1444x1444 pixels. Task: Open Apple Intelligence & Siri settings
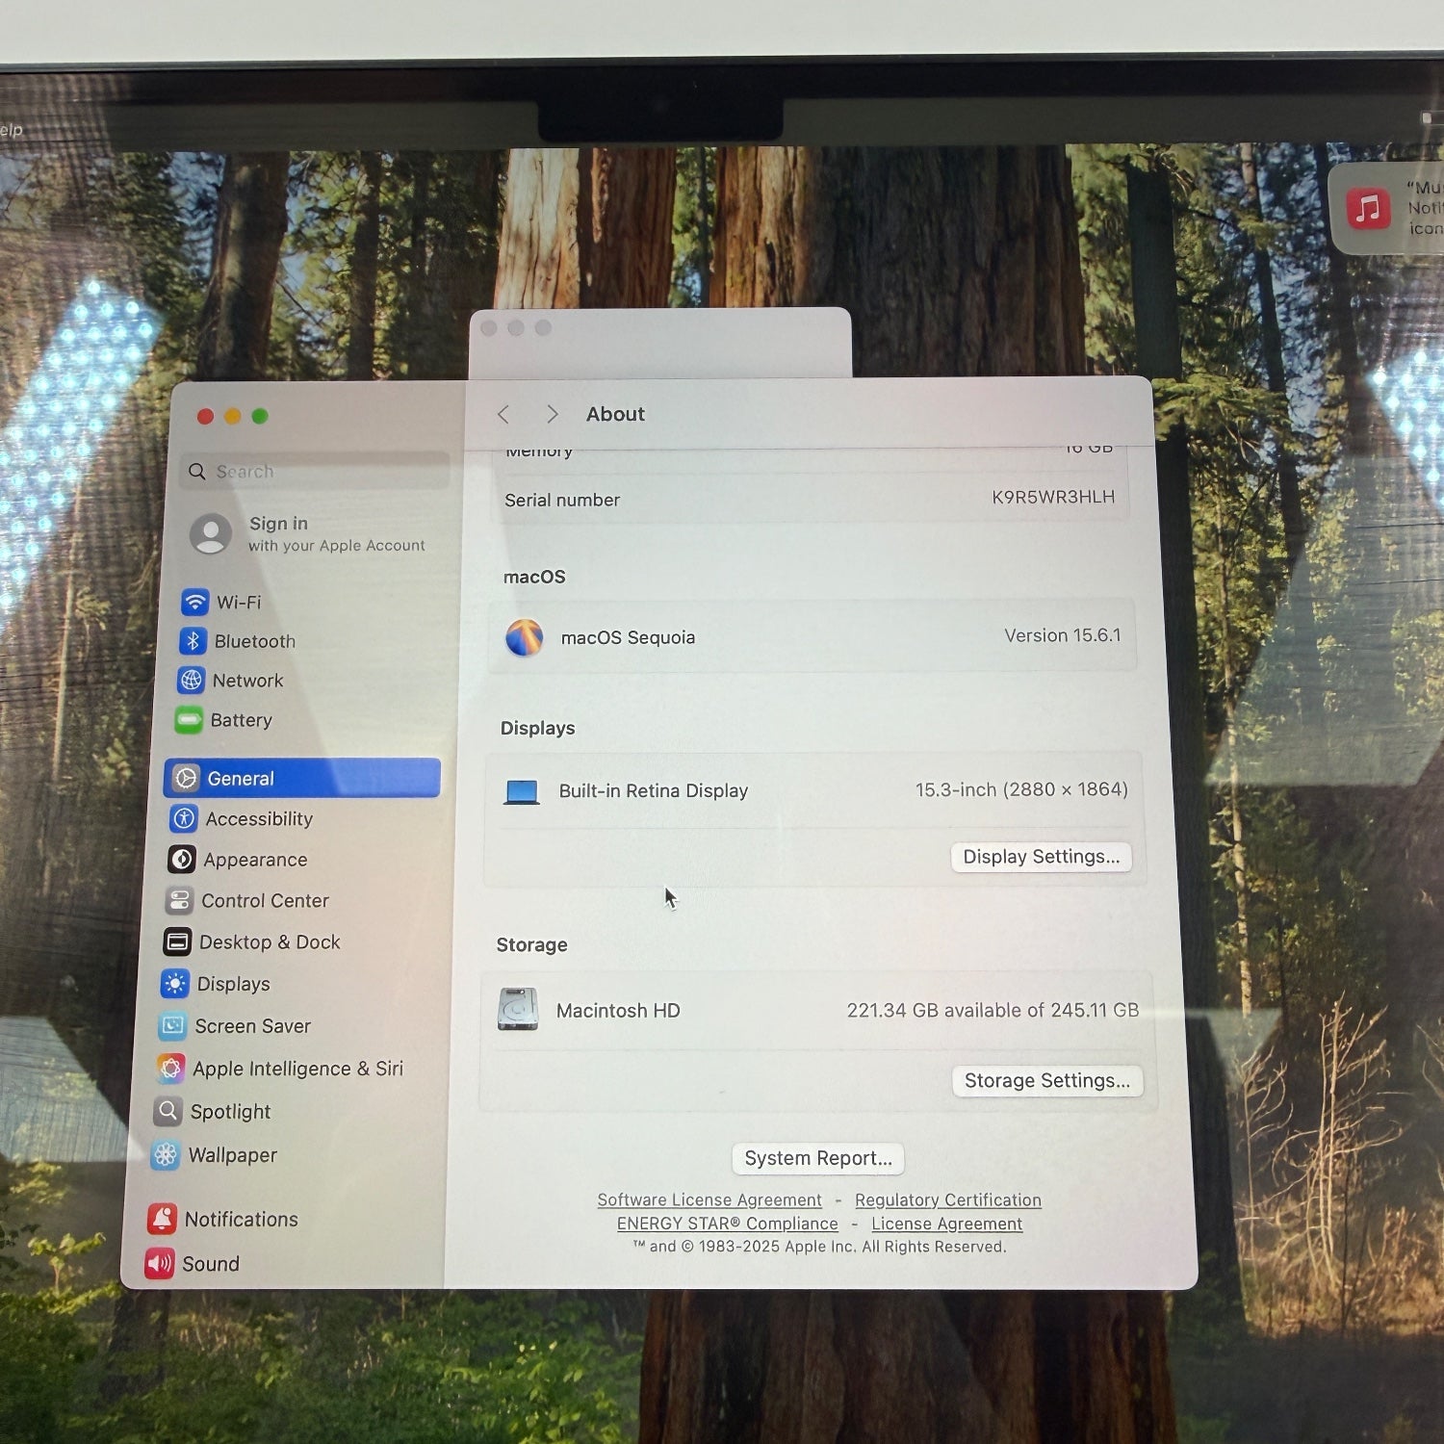tap(297, 1069)
